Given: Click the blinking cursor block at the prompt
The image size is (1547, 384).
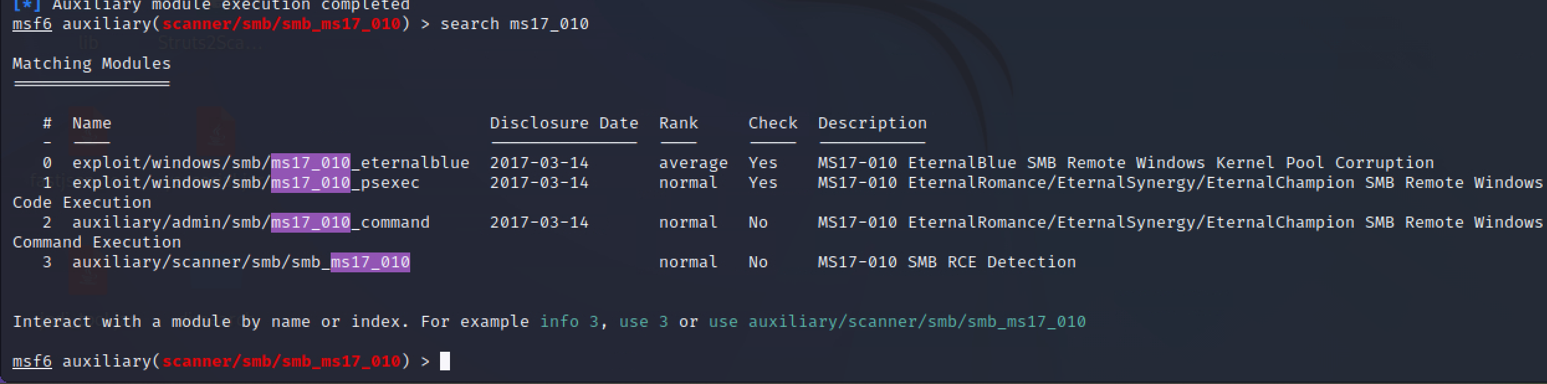Looking at the screenshot, I should pyautogui.click(x=444, y=361).
